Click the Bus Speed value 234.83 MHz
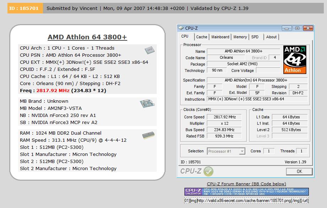The height and width of the screenshot is (208, 327). 224,130
